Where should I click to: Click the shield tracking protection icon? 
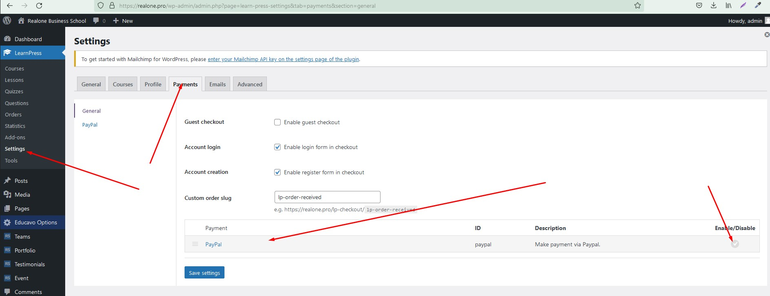click(101, 6)
